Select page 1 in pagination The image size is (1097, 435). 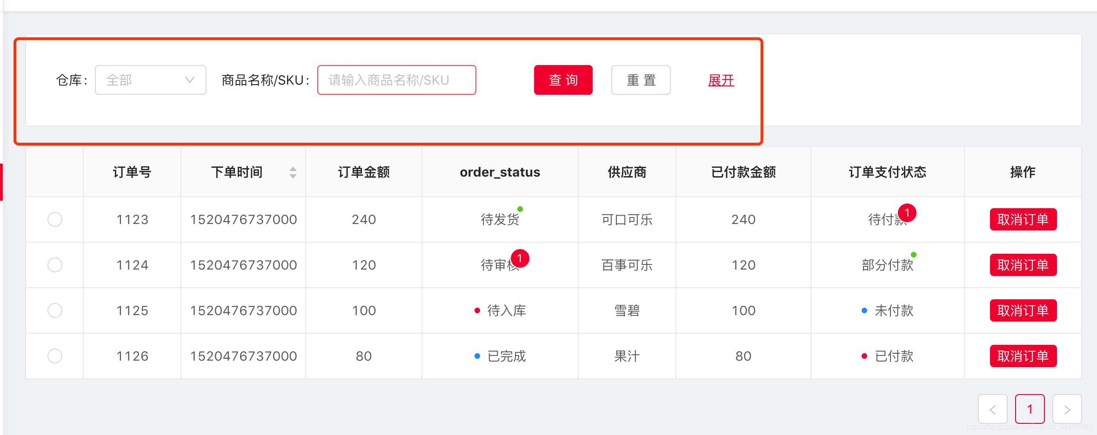(1030, 409)
